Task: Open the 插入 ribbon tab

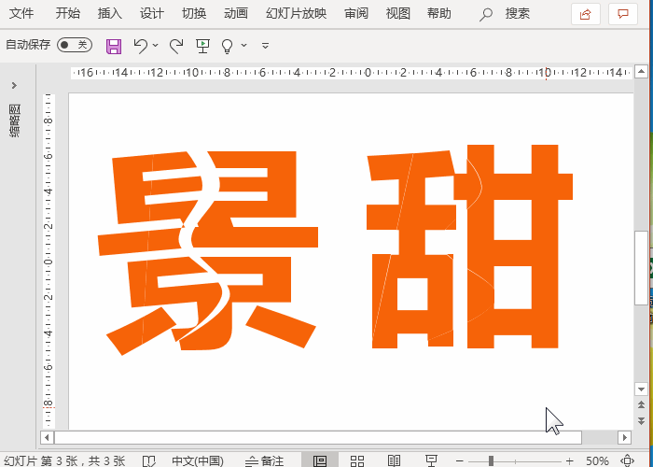Action: pos(109,13)
